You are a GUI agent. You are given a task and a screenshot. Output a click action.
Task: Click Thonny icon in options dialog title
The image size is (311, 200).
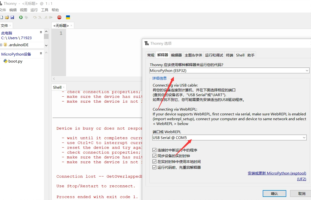147,43
